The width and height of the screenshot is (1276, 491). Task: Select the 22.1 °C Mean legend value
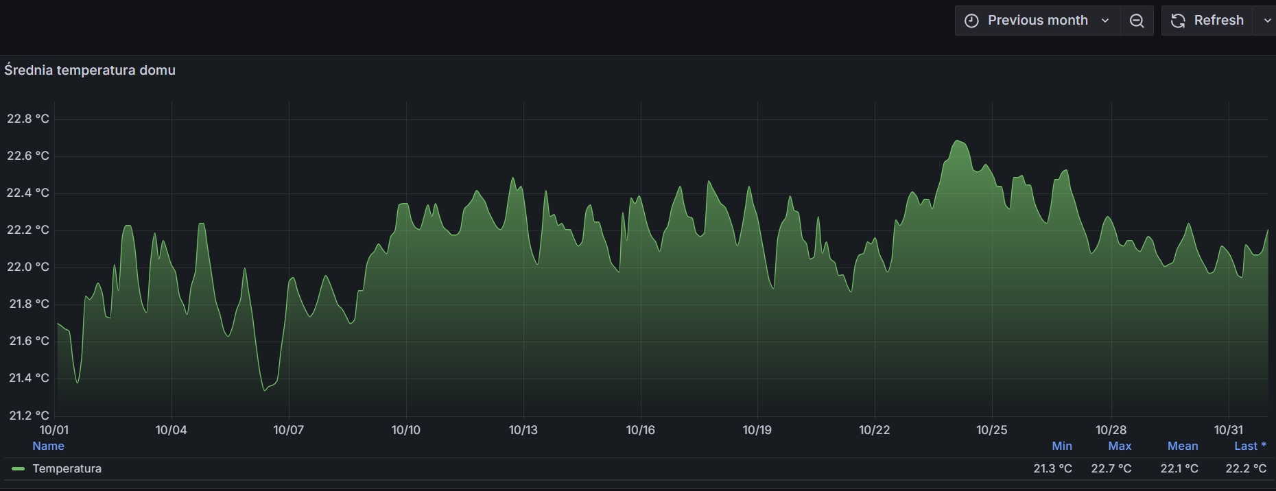pos(1179,469)
